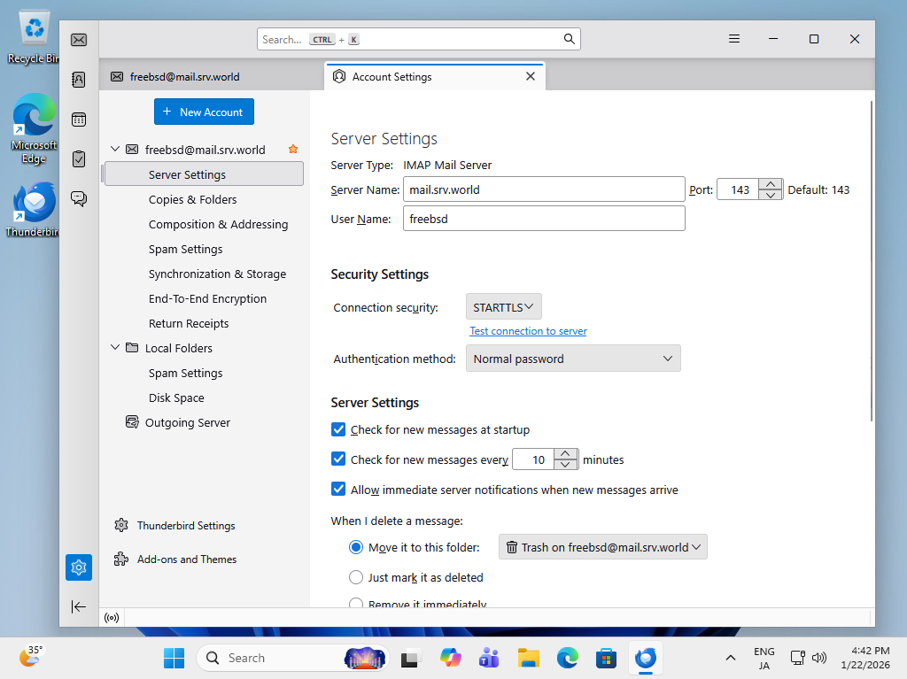
Task: Click Test connection to server link
Action: tap(528, 331)
